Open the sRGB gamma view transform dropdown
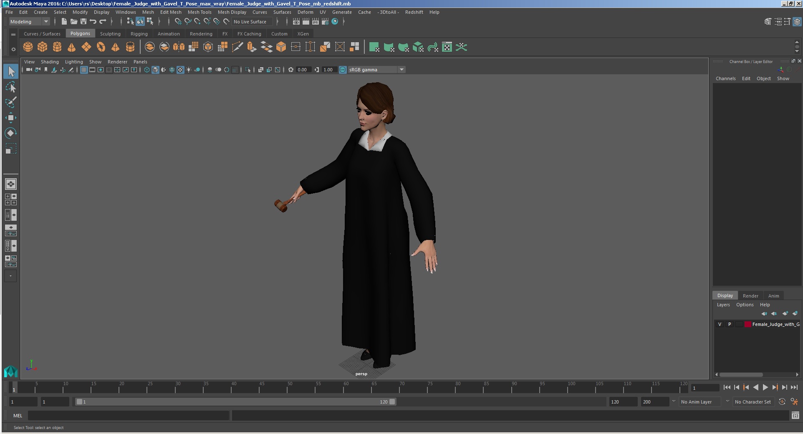The width and height of the screenshot is (803, 434). point(376,70)
